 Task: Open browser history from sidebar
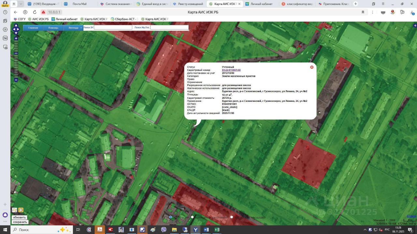click(x=5, y=12)
